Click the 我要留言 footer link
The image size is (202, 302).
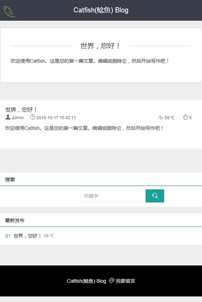(x=125, y=281)
